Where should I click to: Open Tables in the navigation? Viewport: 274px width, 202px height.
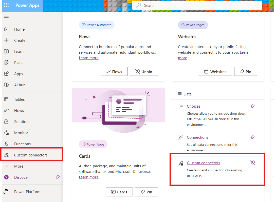(x=32, y=99)
